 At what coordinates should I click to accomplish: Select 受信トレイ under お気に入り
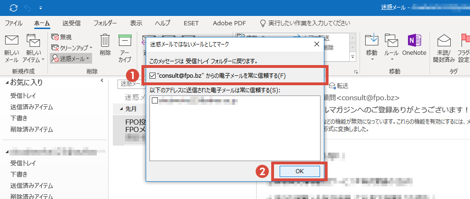tap(23, 96)
